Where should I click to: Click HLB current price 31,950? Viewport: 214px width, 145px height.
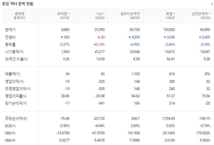coord(100,30)
